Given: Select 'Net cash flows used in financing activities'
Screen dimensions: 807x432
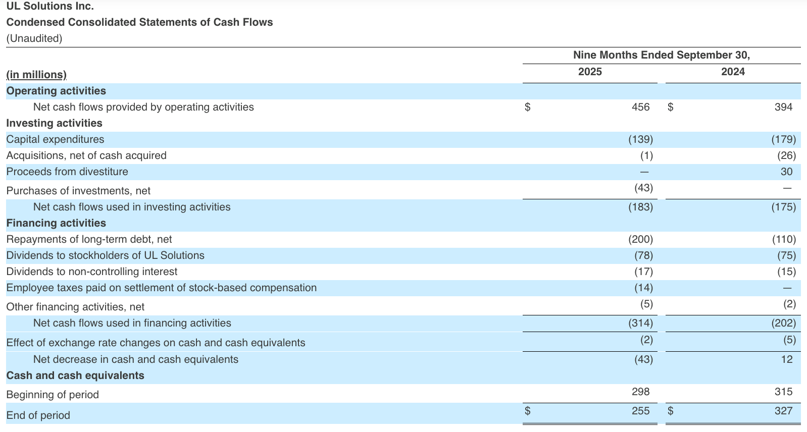Looking at the screenshot, I should [132, 323].
